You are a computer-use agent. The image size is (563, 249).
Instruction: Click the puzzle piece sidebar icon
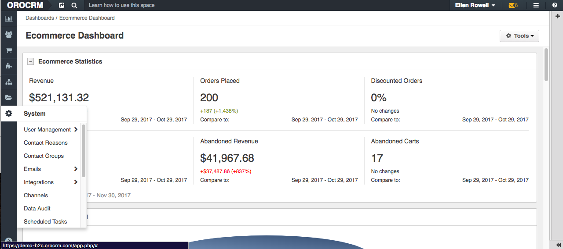click(8, 66)
